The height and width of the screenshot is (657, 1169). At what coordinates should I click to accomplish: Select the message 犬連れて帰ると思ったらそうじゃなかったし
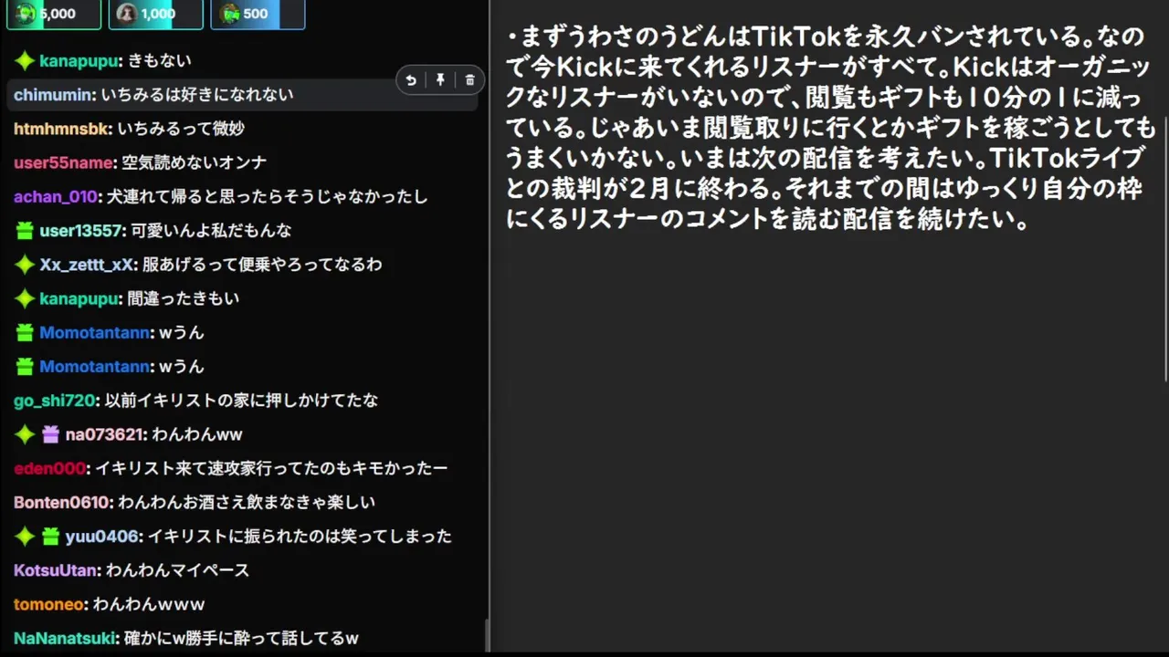(x=267, y=196)
